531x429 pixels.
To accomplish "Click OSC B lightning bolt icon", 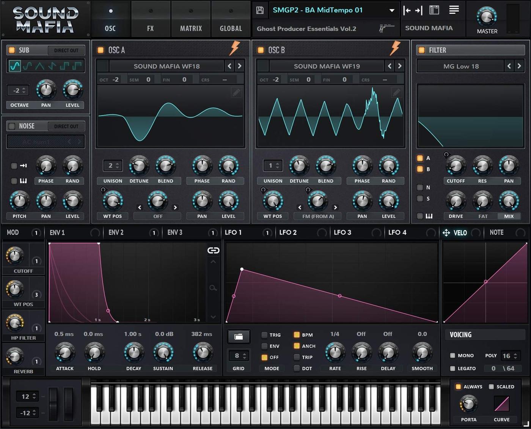I will 395,48.
